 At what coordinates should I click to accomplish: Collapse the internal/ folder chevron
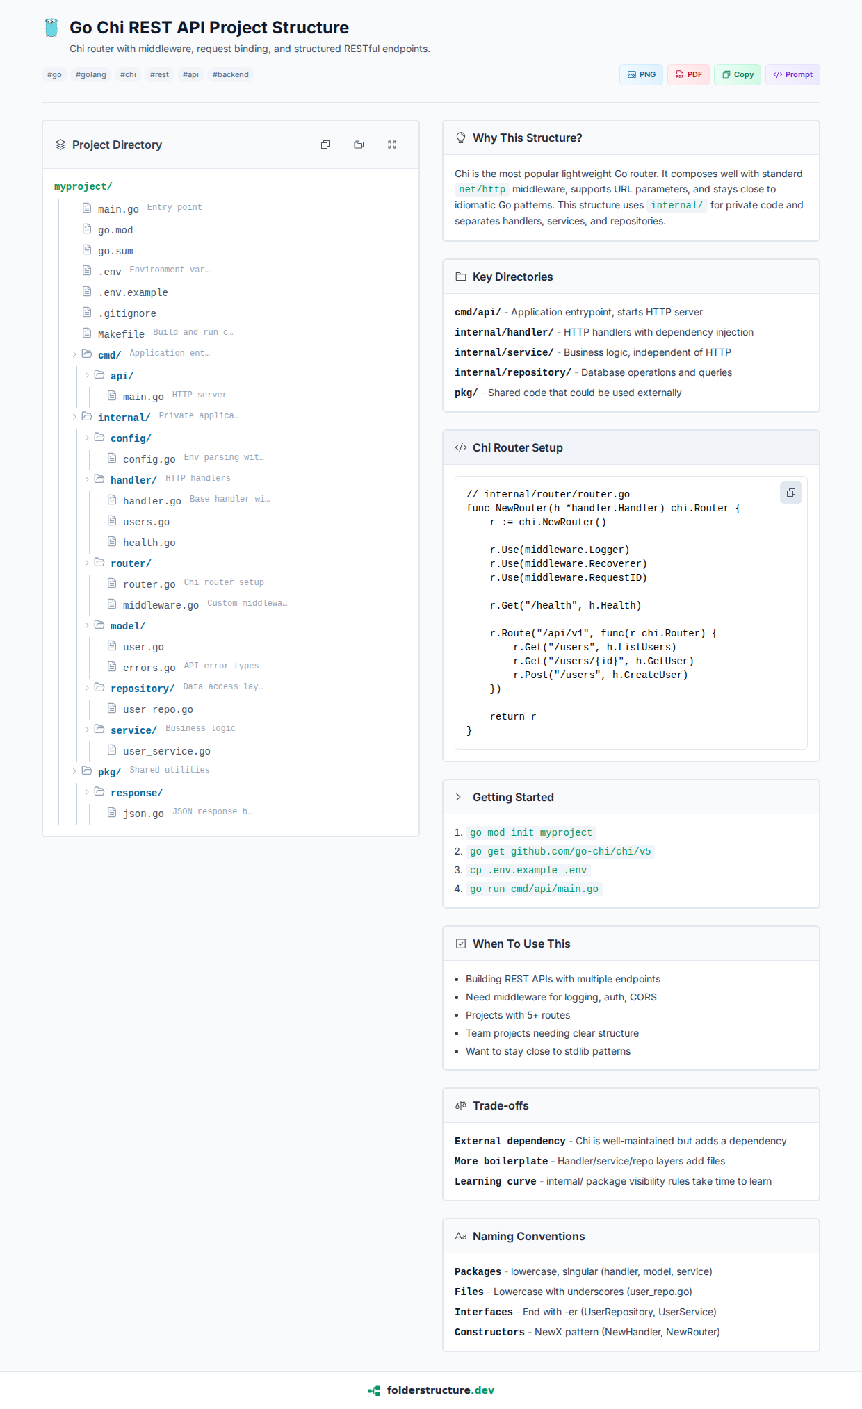[x=74, y=417]
